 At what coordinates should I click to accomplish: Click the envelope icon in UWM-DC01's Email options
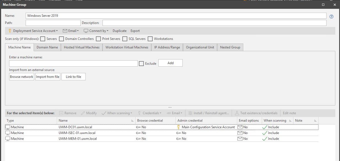click(x=240, y=127)
